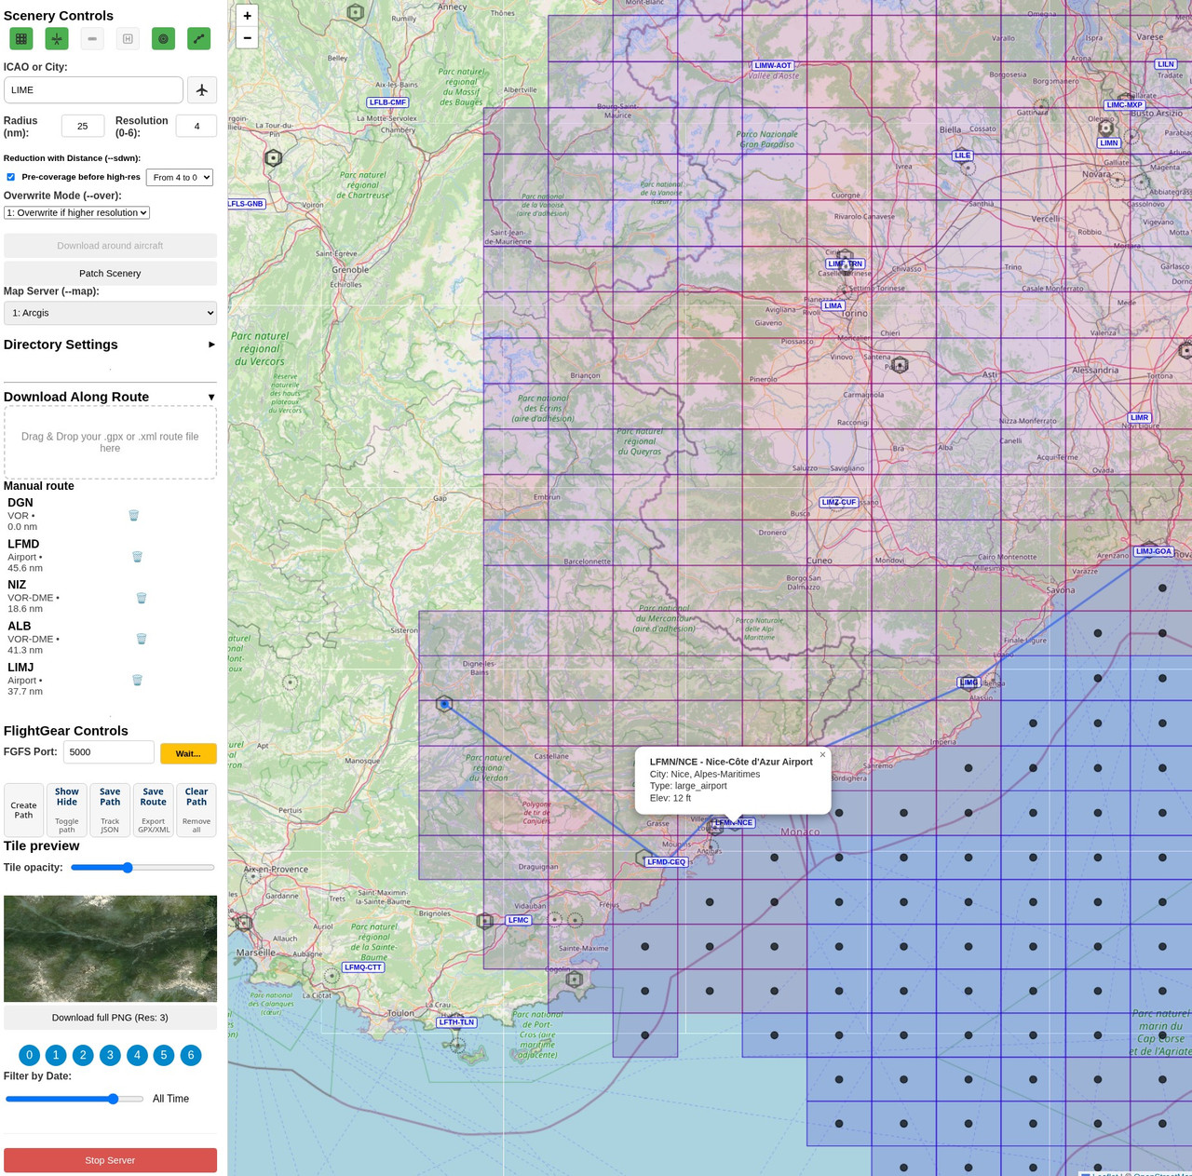1192x1176 pixels.
Task: Select resolution 6 in tile preview selector
Action: pyautogui.click(x=191, y=1055)
